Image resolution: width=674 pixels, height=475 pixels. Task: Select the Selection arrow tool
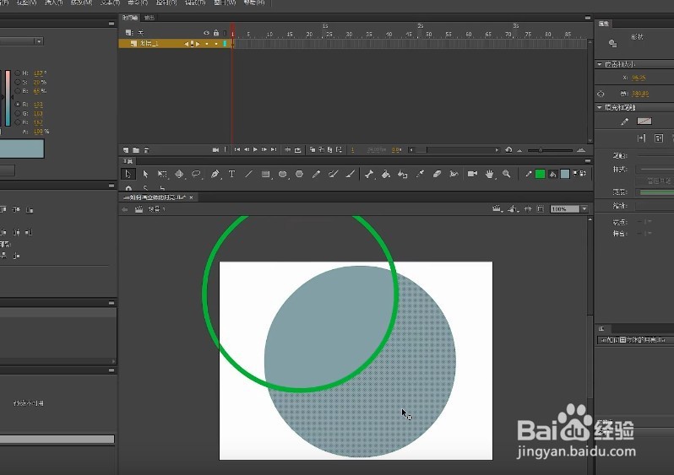pos(128,174)
